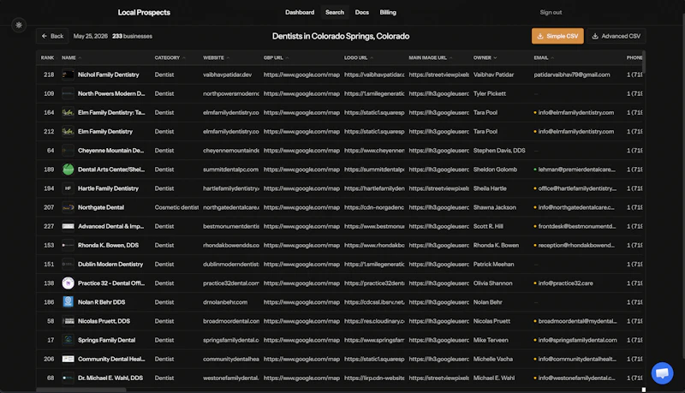
Task: Sort by the Logo URL column header
Action: (x=358, y=57)
